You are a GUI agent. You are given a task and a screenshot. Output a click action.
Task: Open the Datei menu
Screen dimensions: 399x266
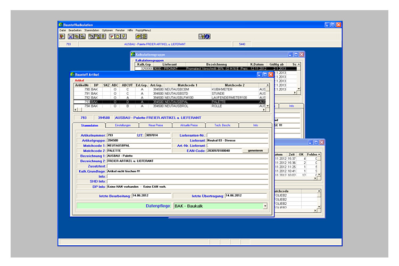tap(63, 30)
